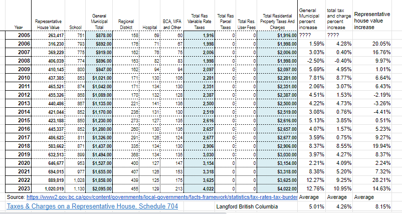Image resolution: width=402 pixels, height=214 pixels.
Task: Open Taxes & Charges Schedule 704 link
Action: (x=92, y=206)
